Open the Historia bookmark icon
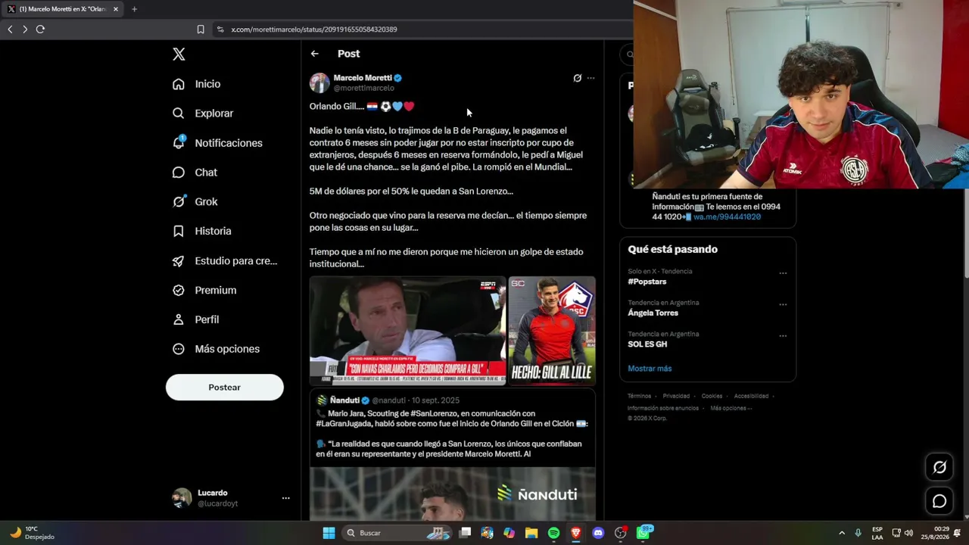969x545 pixels. click(x=179, y=231)
